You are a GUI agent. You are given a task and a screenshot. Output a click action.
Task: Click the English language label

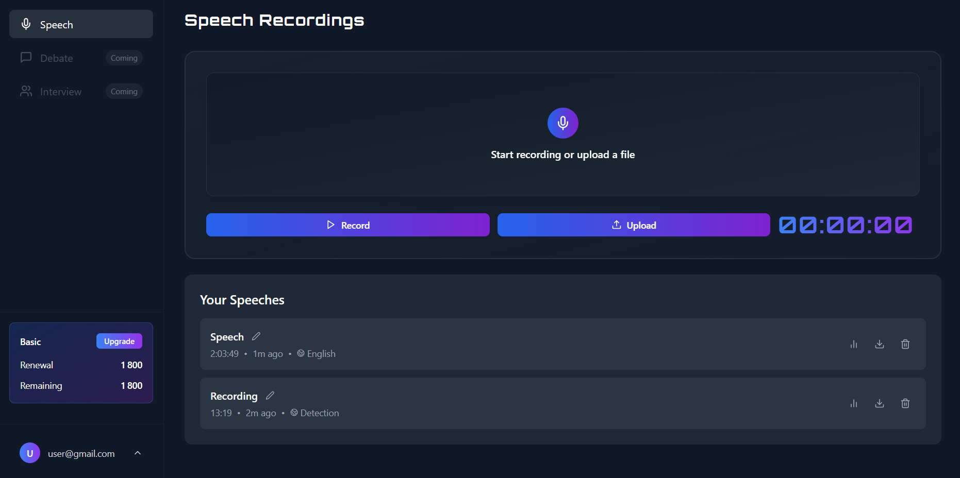click(321, 354)
